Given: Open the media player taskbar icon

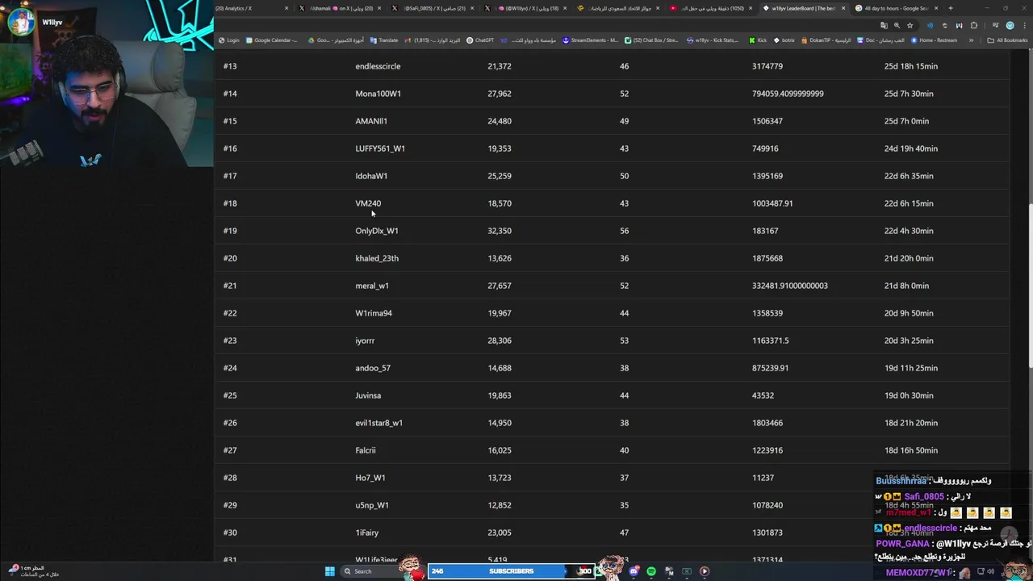Looking at the screenshot, I should 705,571.
